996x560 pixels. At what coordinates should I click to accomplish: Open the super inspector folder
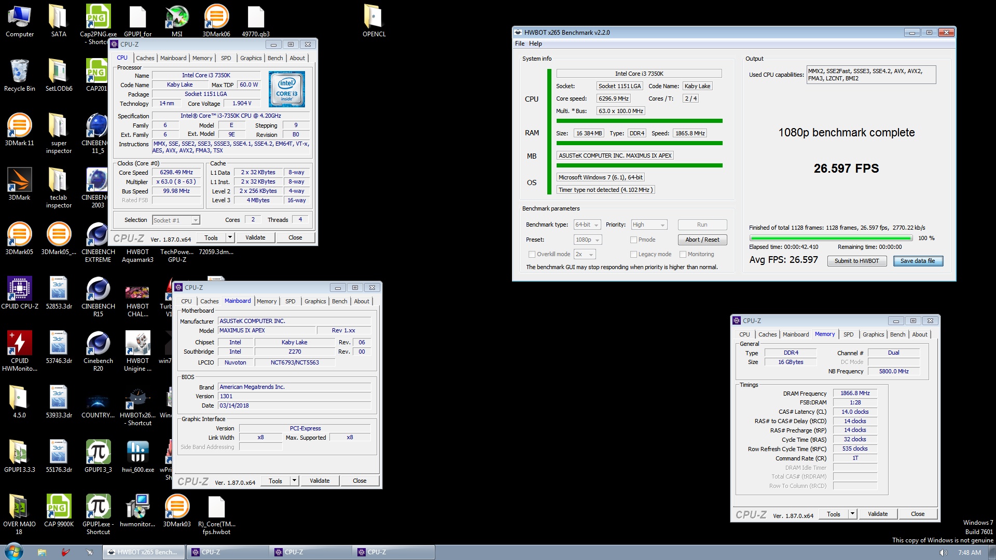point(59,134)
